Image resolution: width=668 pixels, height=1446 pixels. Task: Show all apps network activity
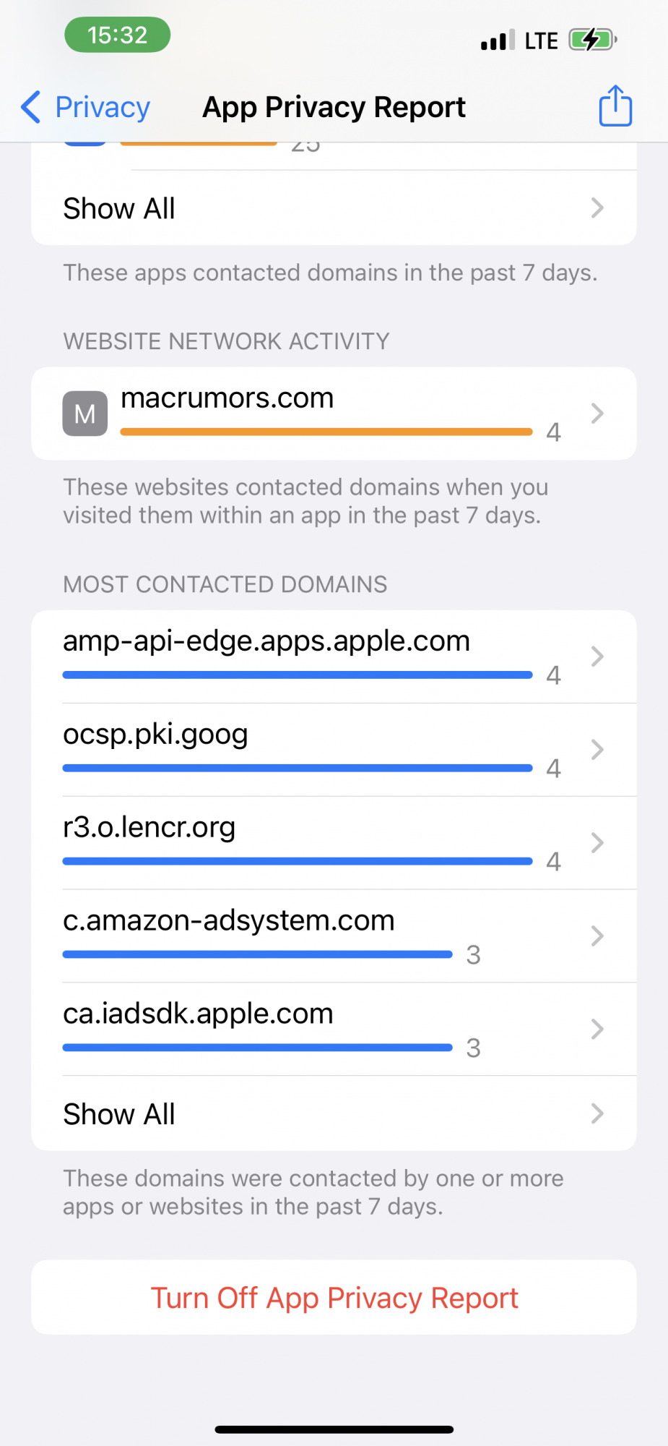point(334,208)
